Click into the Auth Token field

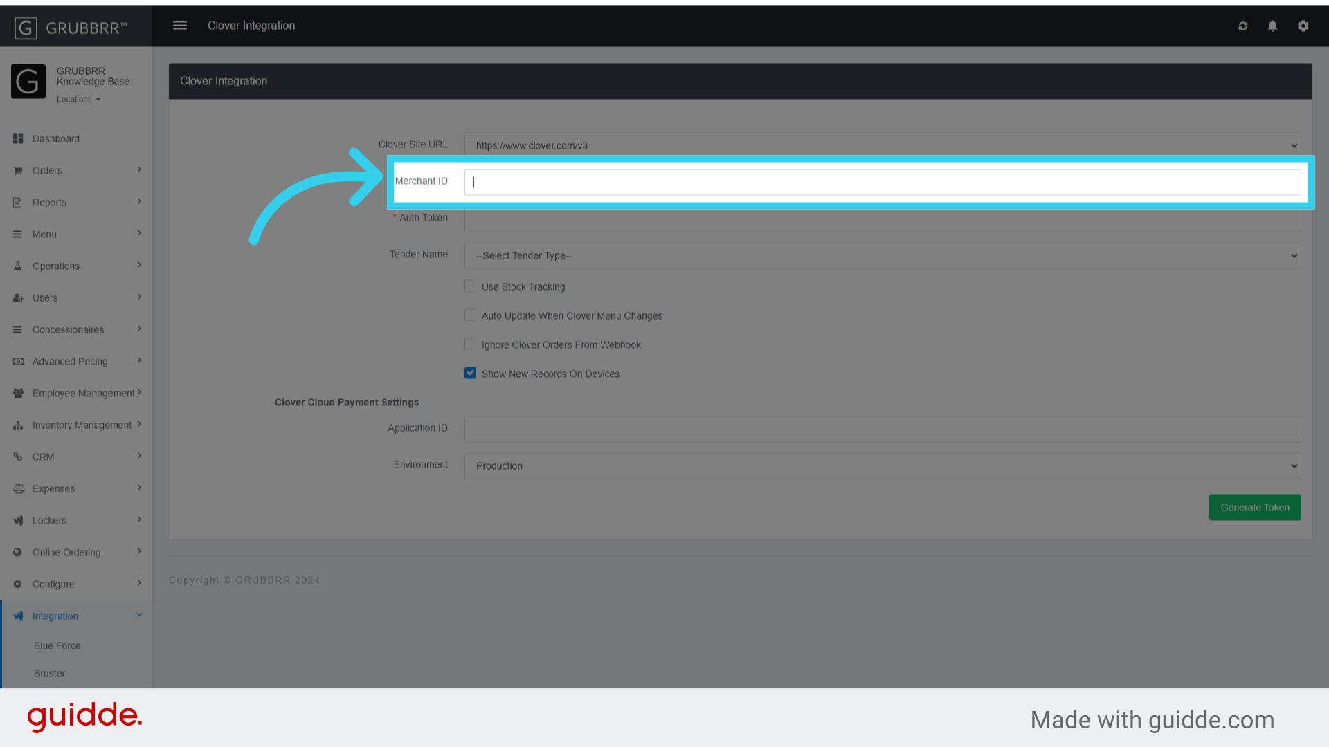click(883, 220)
